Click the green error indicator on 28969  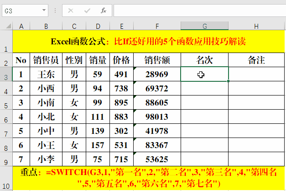(x=135, y=69)
